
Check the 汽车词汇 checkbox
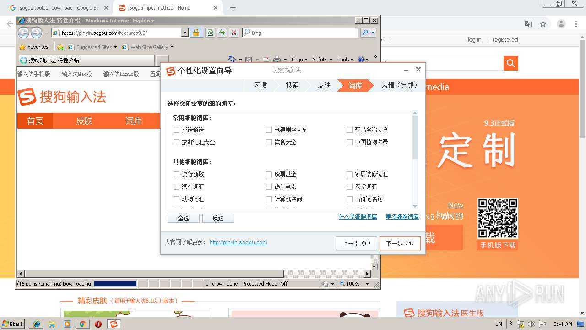coord(177,187)
